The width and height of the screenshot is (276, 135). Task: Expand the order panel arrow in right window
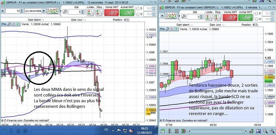[x=179, y=16]
